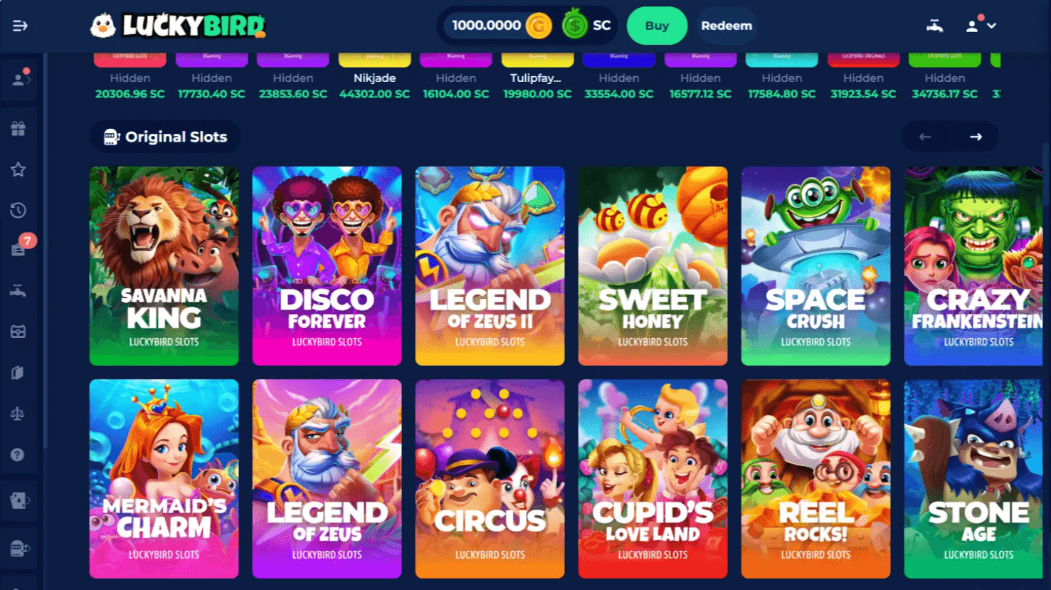The image size is (1051, 590).
Task: Expand the user account dropdown in header
Action: 981,26
